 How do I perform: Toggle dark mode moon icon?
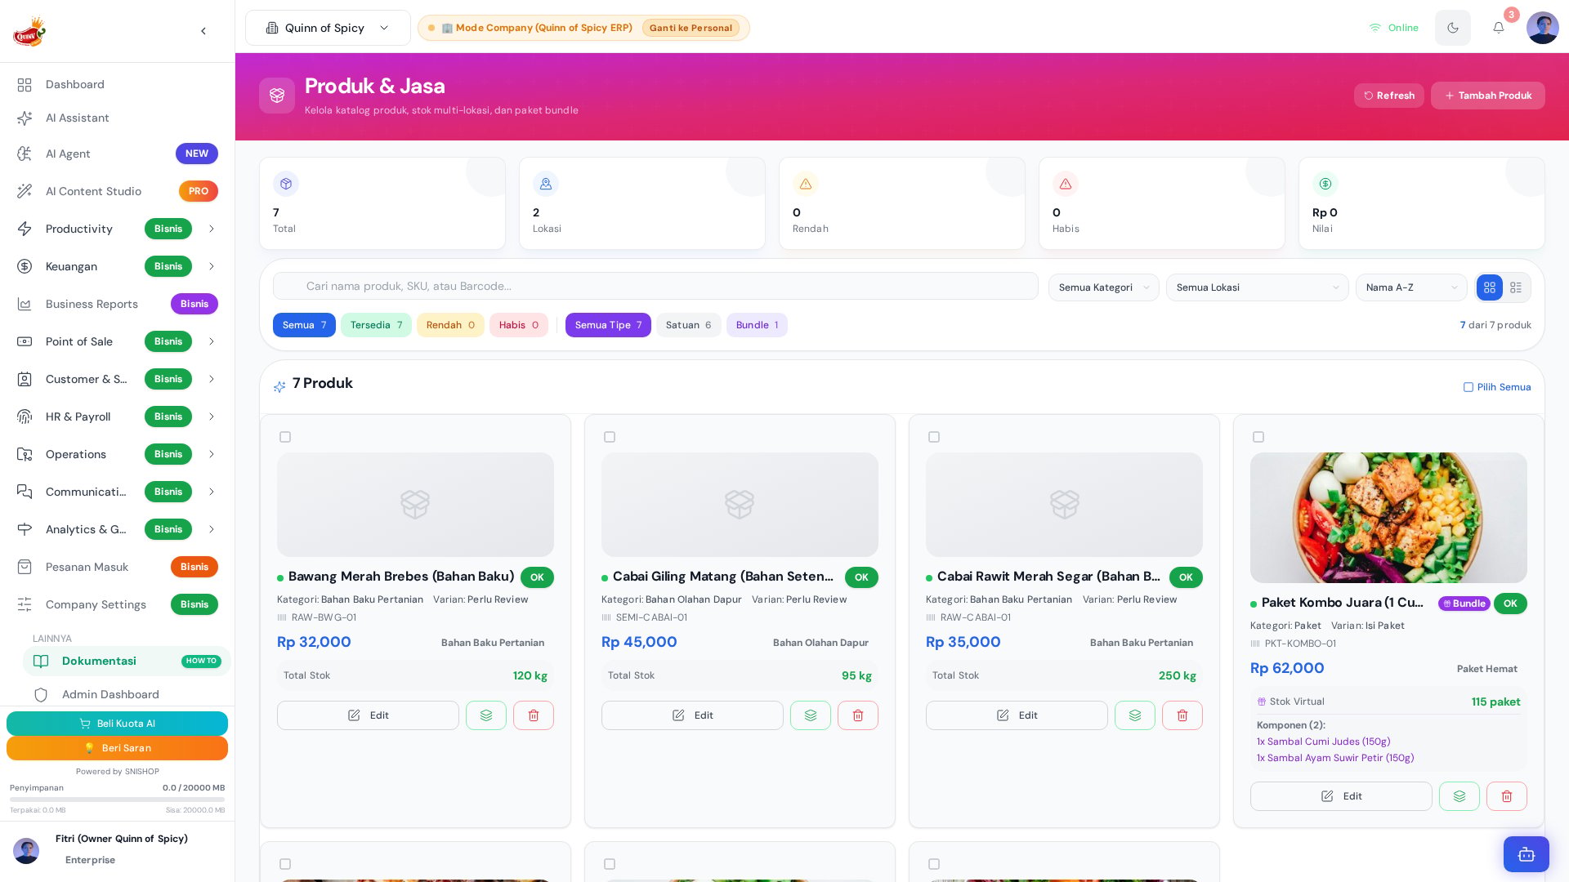[1453, 28]
